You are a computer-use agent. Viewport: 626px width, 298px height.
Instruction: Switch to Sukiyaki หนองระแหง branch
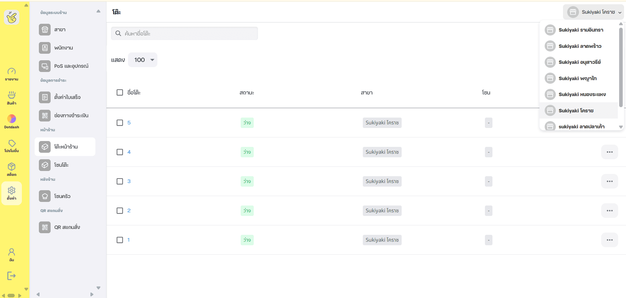point(579,94)
